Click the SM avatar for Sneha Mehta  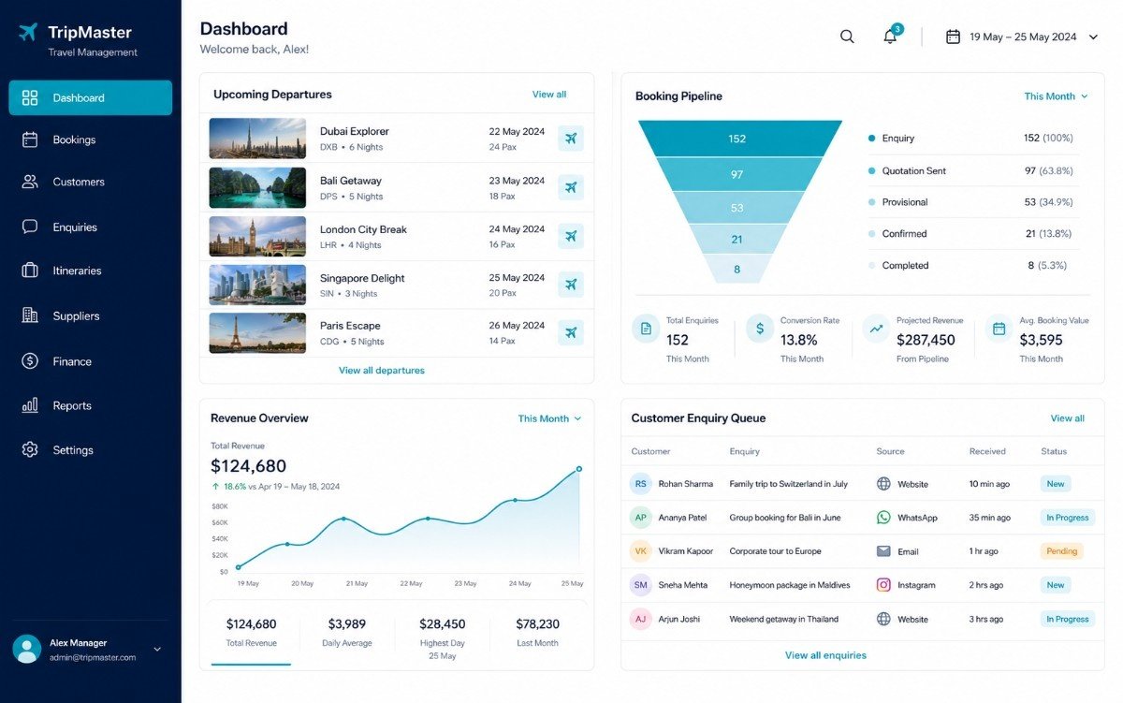tap(641, 585)
